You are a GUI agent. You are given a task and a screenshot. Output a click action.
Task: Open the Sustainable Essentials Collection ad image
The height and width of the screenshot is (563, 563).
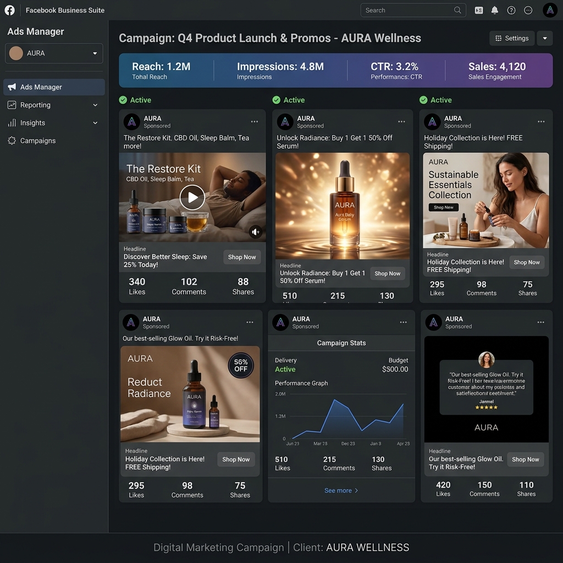pos(486,200)
